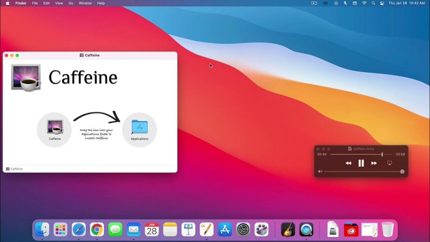
Task: Open Spotlight search from the menu bar
Action: pyautogui.click(x=373, y=3)
